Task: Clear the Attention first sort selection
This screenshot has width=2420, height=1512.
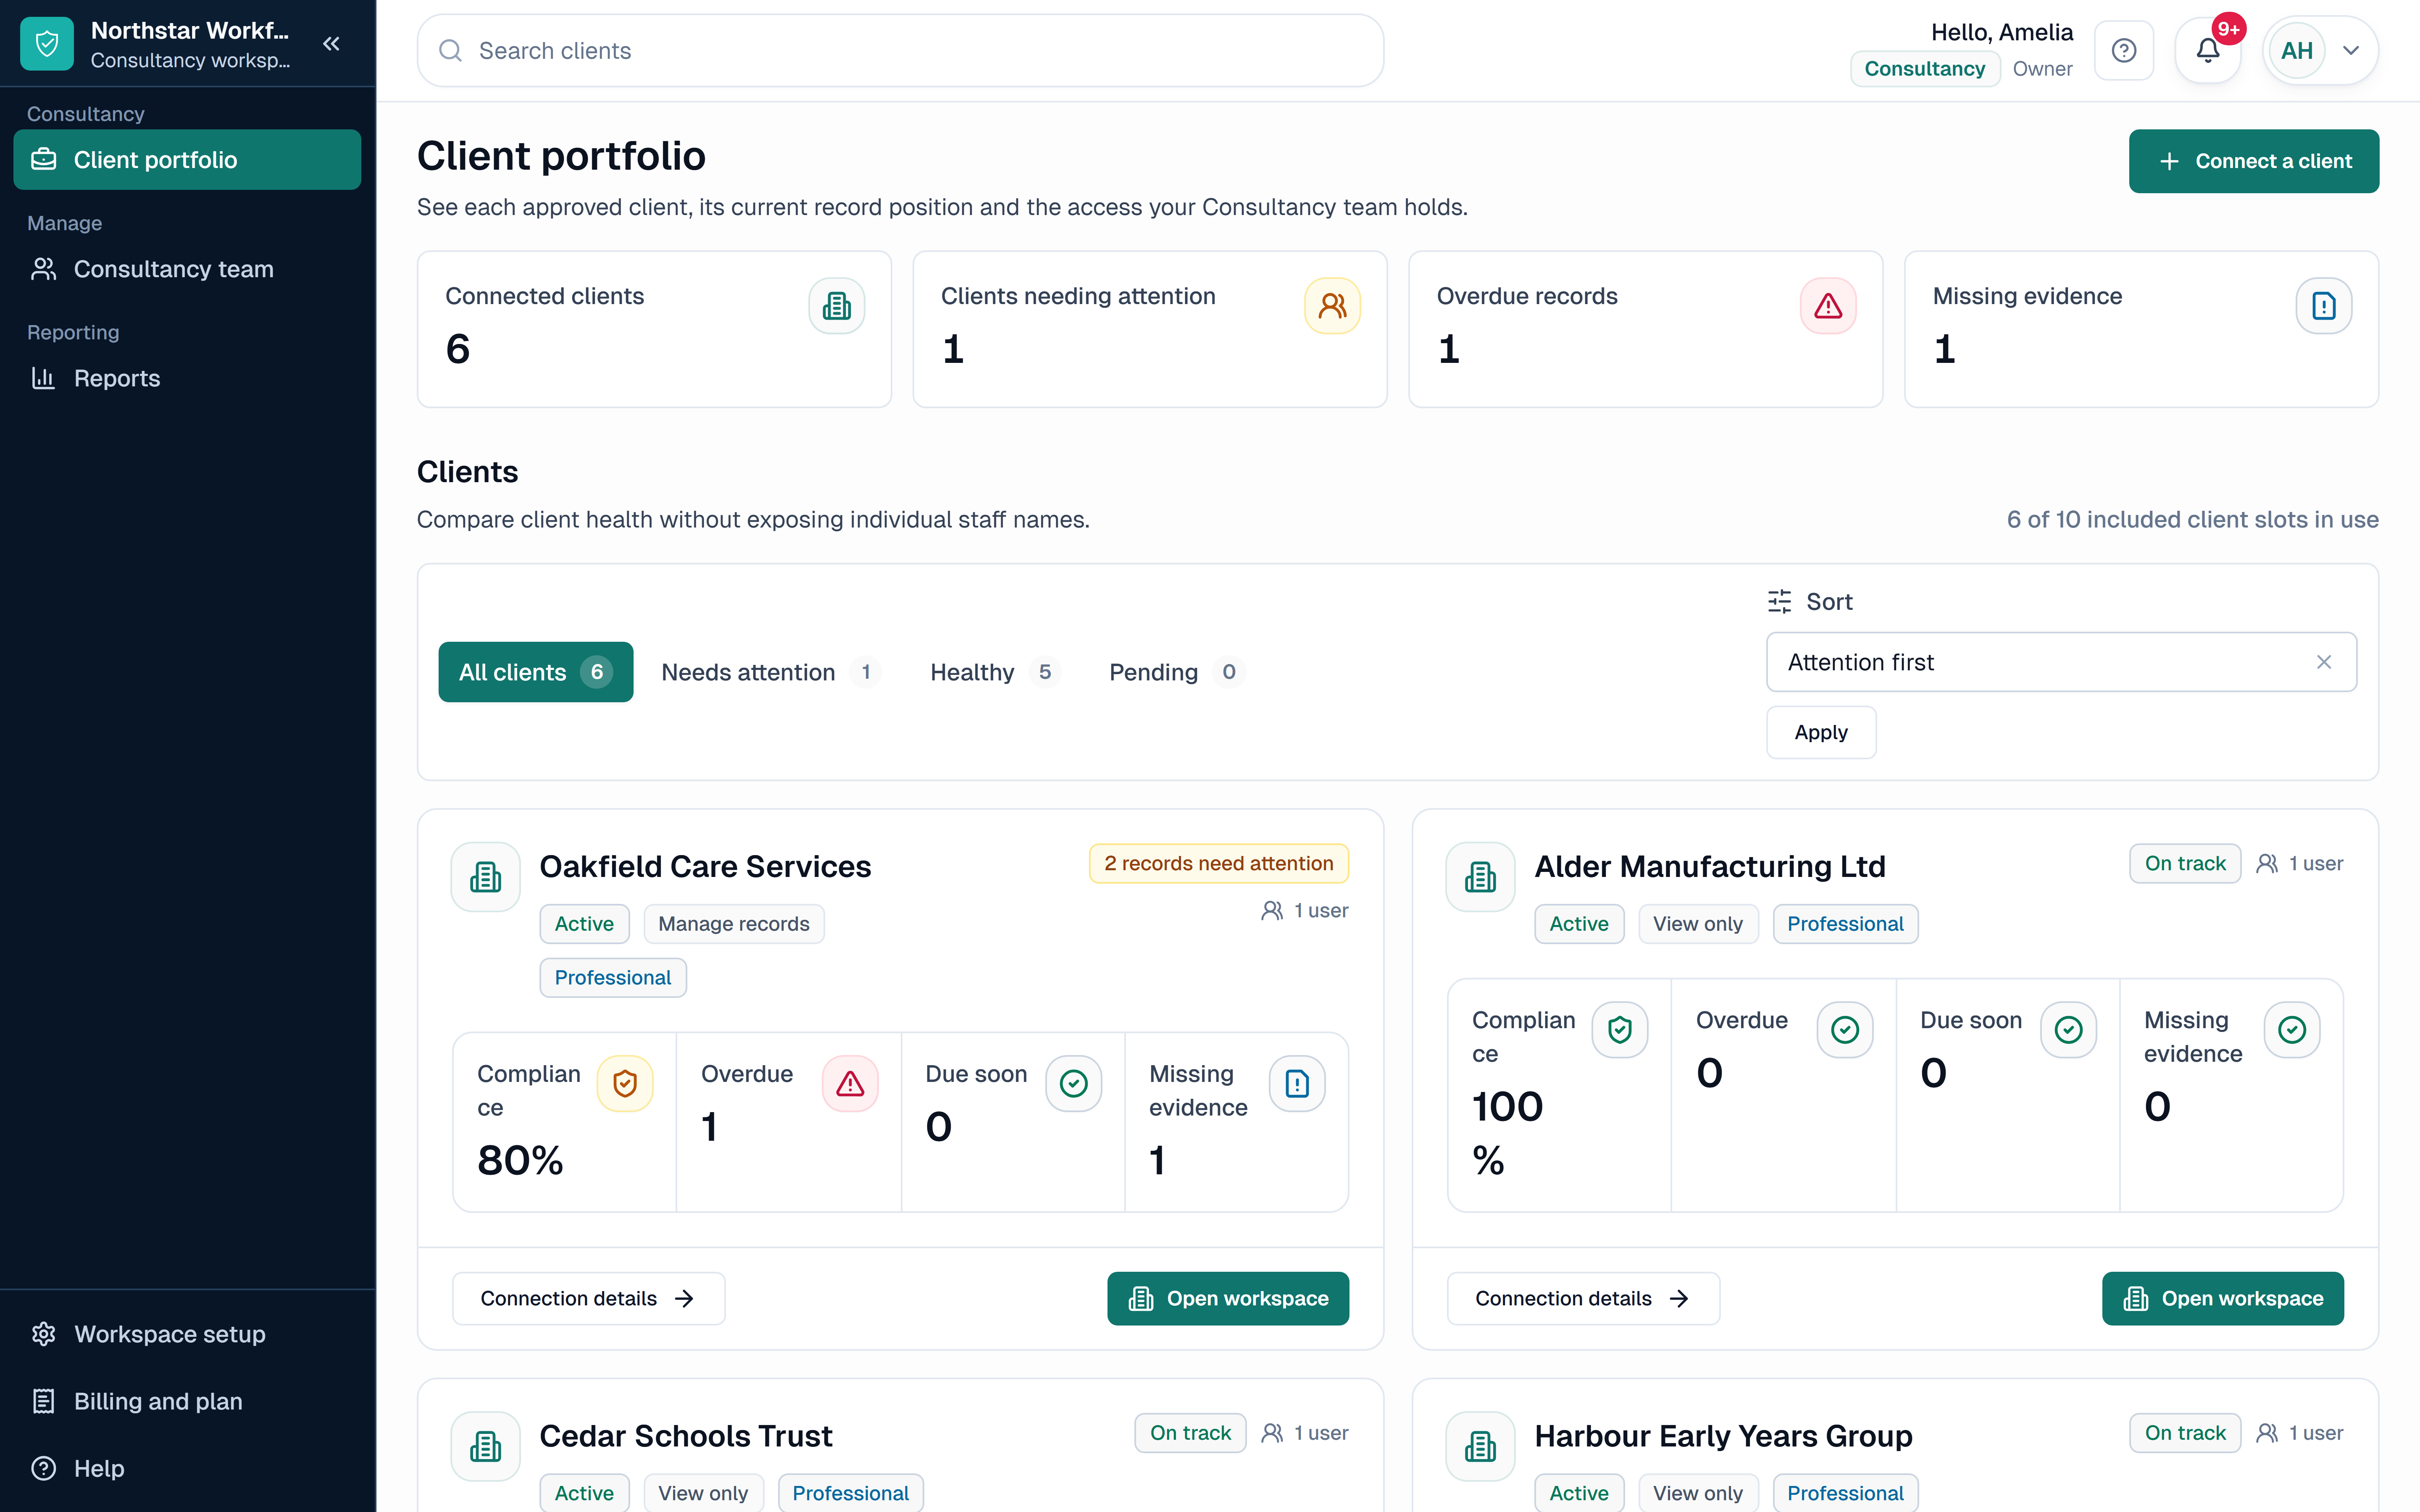Action: click(2324, 662)
